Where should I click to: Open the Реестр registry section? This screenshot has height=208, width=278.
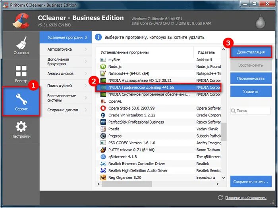coord(21,73)
